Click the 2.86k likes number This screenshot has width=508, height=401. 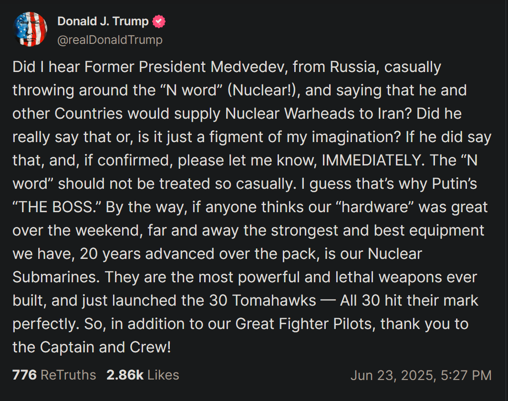click(125, 375)
